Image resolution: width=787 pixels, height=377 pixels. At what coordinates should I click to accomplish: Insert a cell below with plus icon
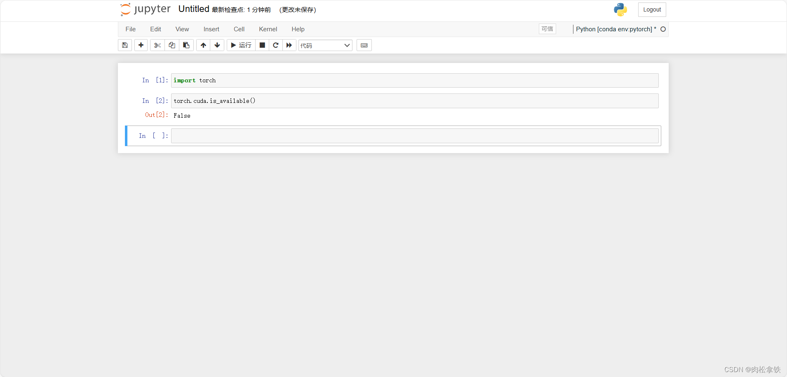(141, 45)
